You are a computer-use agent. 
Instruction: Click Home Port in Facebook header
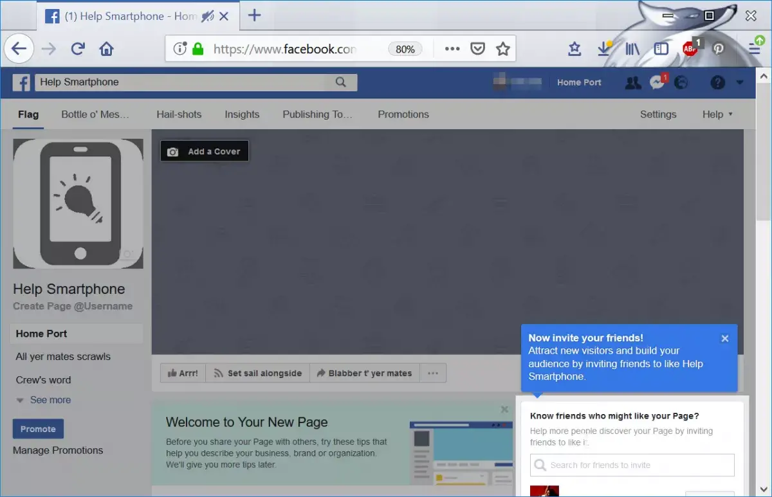579,82
